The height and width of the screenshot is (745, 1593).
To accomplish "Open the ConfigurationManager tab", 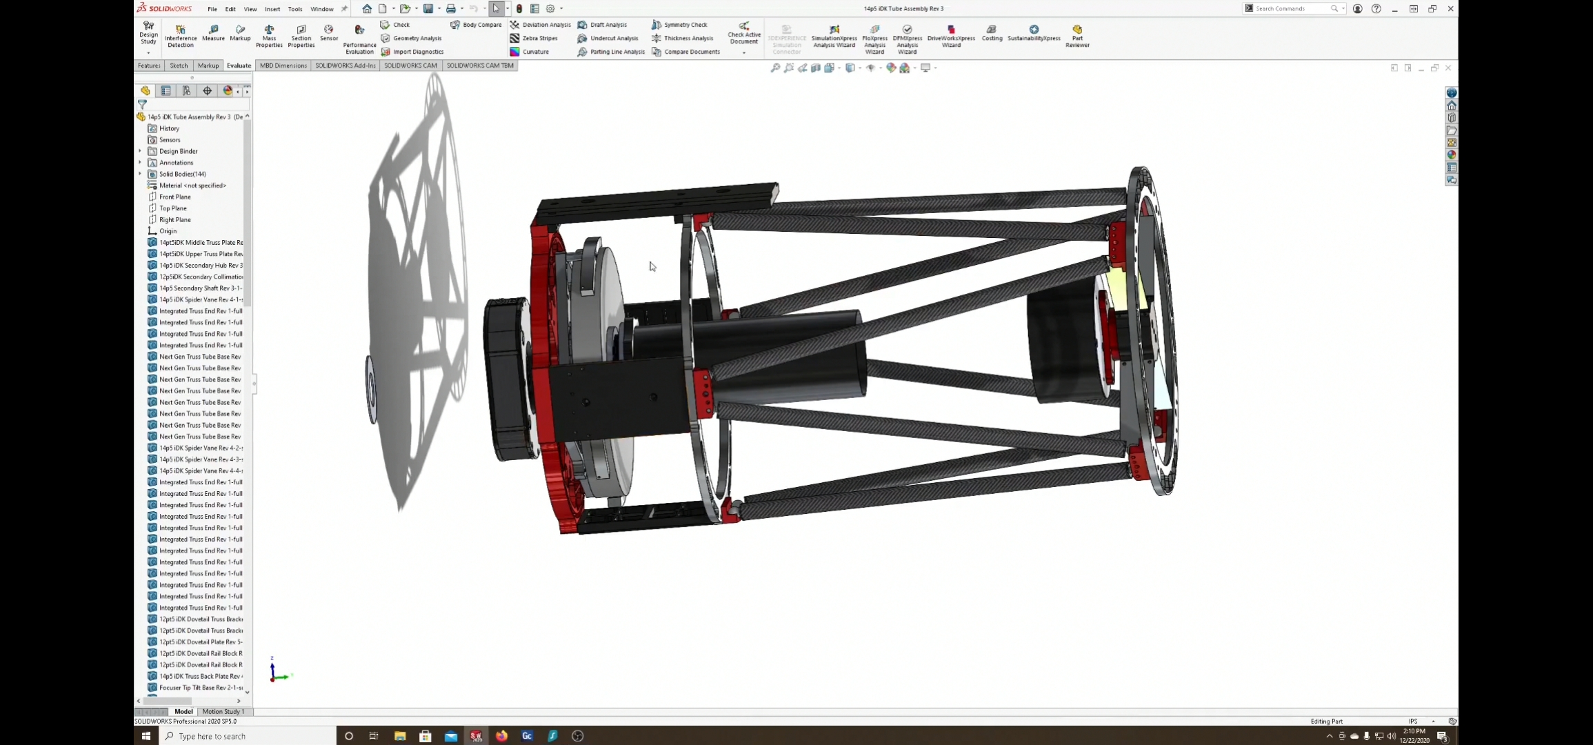I will 186,90.
